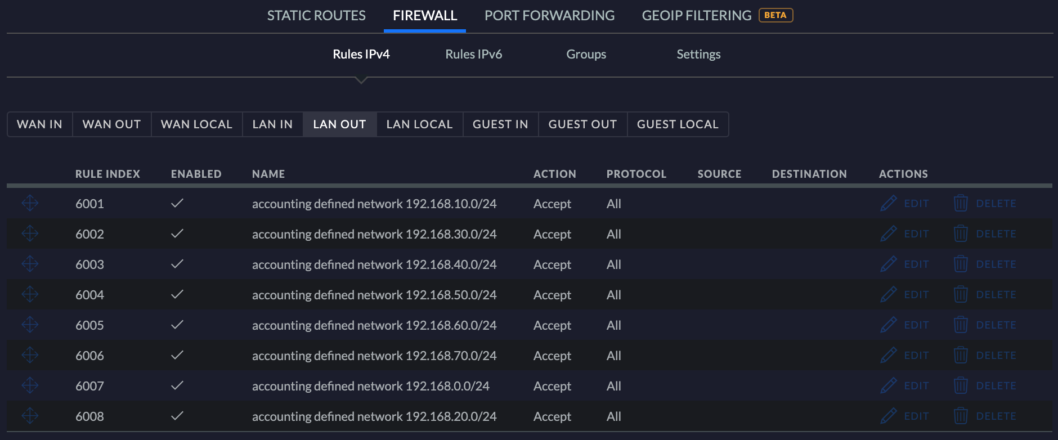Click the enabled checkmark for rule 6001
The image size is (1058, 440).
tap(177, 203)
